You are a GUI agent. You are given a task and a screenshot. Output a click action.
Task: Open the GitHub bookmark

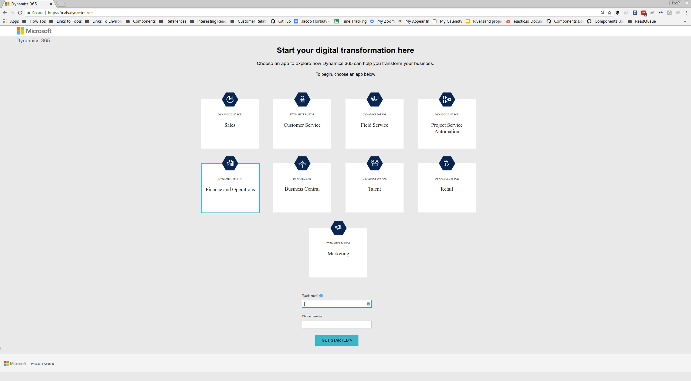coord(281,21)
